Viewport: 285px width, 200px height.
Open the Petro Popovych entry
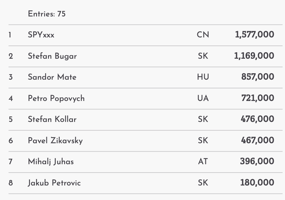[56, 98]
